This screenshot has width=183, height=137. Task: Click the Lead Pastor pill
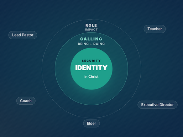[x=23, y=35]
